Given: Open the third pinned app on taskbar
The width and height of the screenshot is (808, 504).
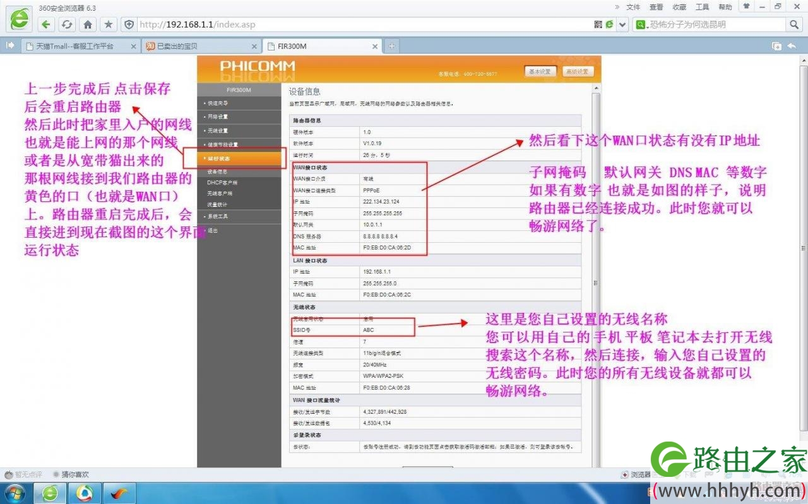Looking at the screenshot, I should click(119, 493).
